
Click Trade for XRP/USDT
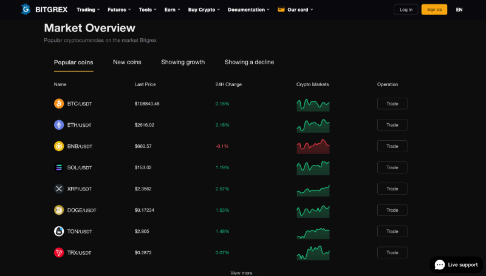coord(392,189)
